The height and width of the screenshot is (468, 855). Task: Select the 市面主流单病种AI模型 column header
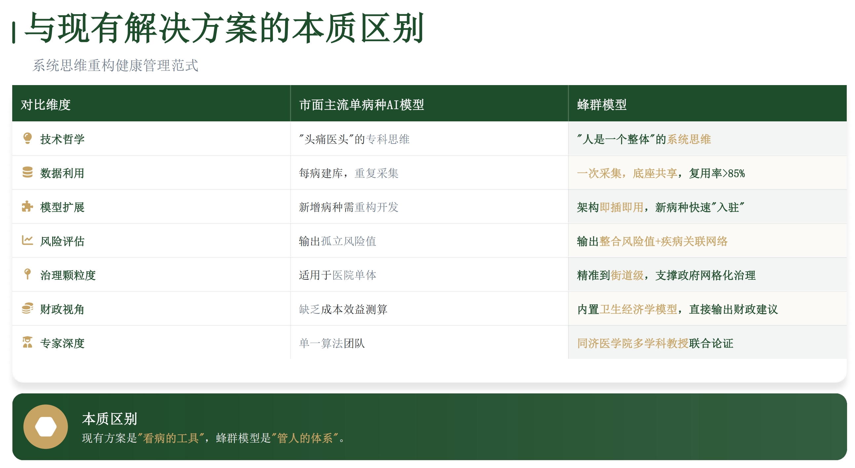(x=361, y=105)
